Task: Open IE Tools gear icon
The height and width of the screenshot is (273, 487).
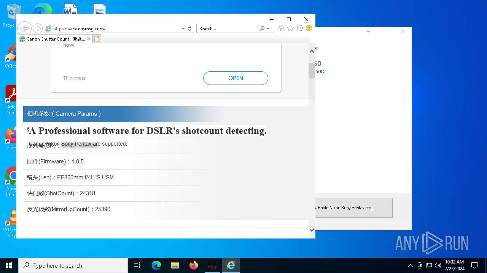Action: coord(300,28)
